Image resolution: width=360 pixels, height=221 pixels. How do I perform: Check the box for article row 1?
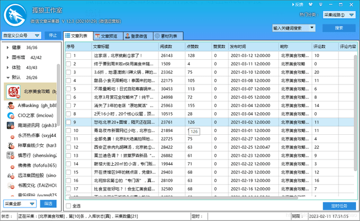coord(69,55)
